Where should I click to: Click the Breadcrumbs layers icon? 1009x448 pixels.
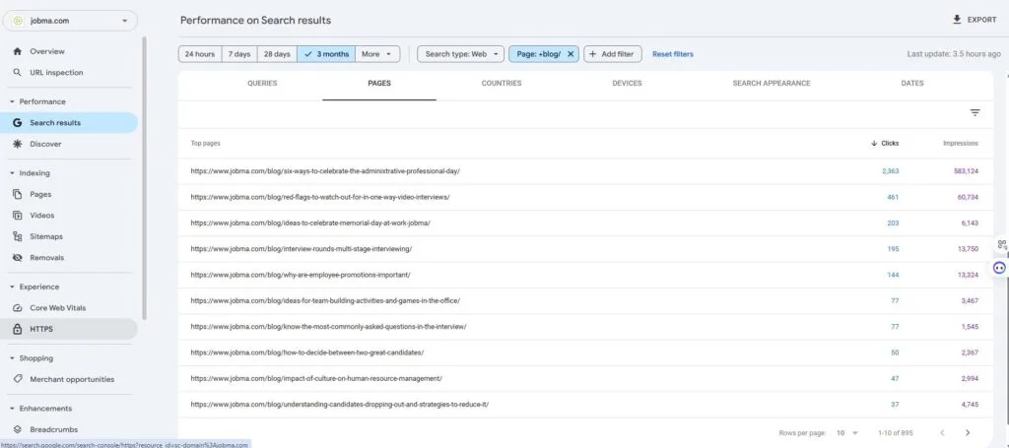pos(18,429)
